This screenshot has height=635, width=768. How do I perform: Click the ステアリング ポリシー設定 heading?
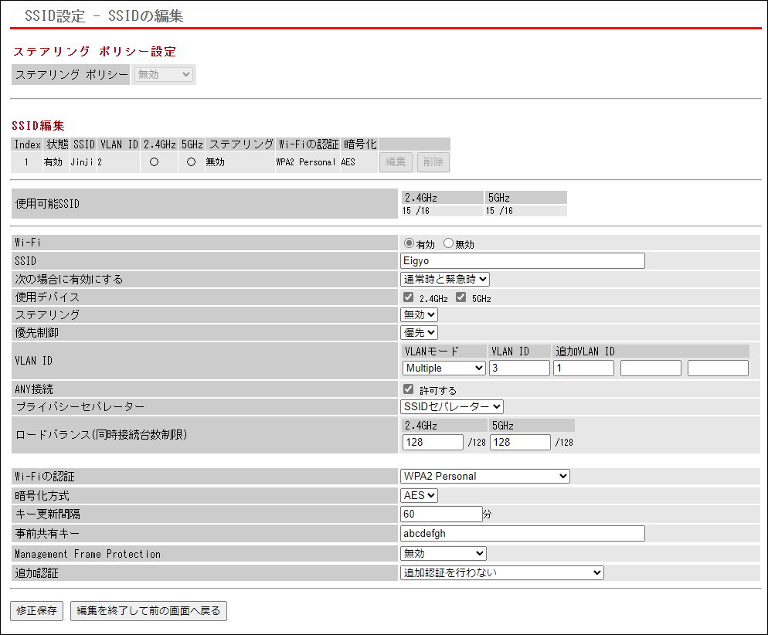[94, 52]
